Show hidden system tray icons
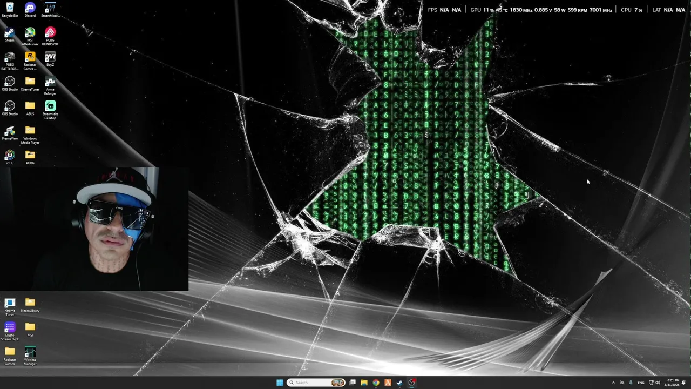This screenshot has width=691, height=389. point(613,383)
